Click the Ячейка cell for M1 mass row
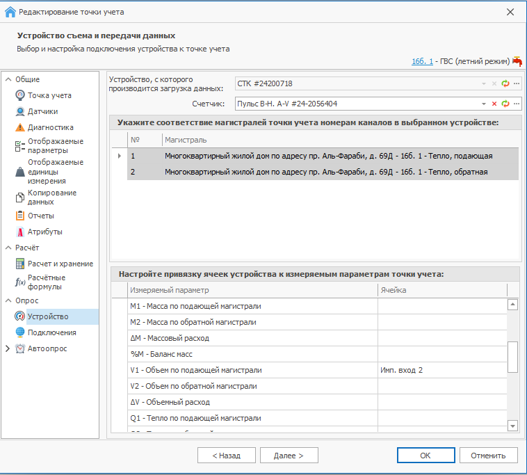This screenshot has width=527, height=475. (x=441, y=306)
